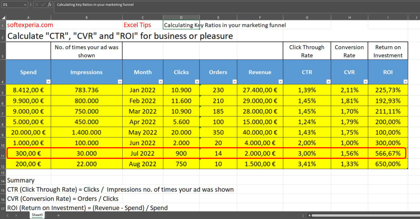This screenshot has width=420, height=219.
Task: Open the Spend column filter dropdown
Action: (48, 82)
